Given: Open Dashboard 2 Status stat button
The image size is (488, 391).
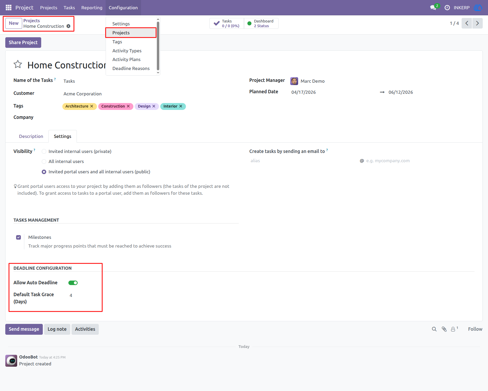Looking at the screenshot, I should (261, 23).
